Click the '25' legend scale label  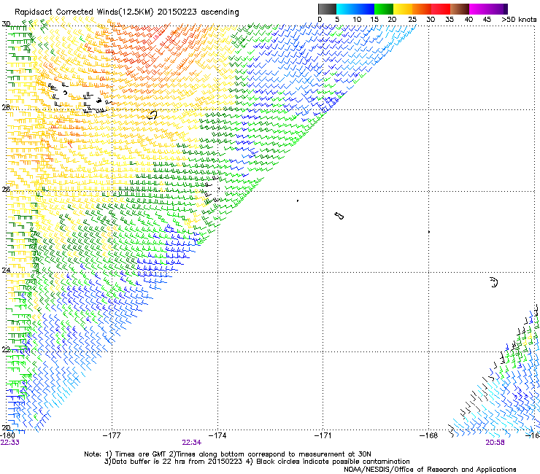(412, 20)
